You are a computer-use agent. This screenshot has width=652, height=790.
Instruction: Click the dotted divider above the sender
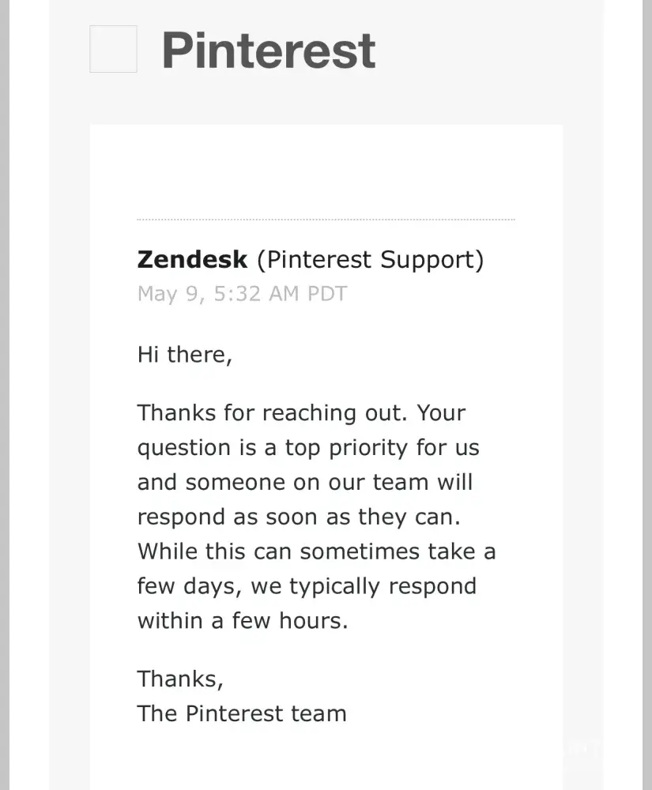(326, 219)
